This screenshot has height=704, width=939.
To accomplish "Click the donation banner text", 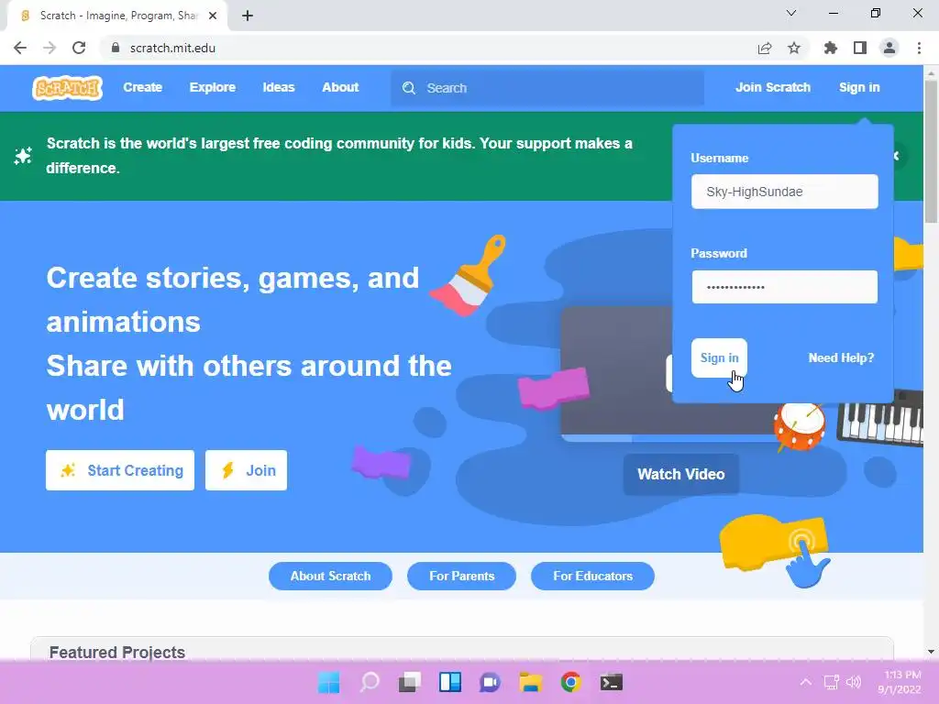I will [339, 156].
